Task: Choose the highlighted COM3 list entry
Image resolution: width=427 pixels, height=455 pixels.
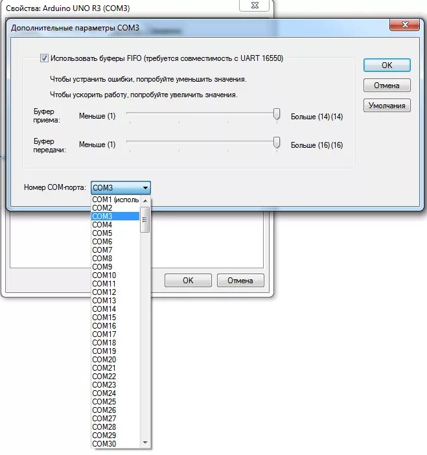Action: point(115,216)
